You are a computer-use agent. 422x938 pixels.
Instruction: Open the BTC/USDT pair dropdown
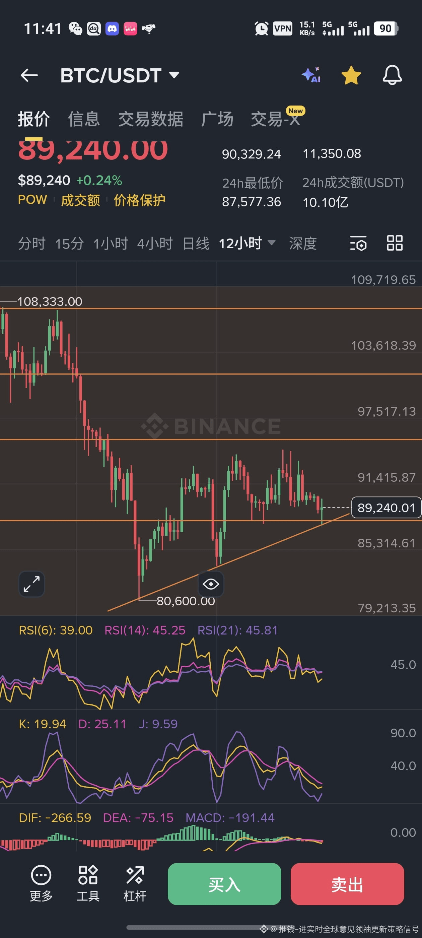click(x=120, y=75)
